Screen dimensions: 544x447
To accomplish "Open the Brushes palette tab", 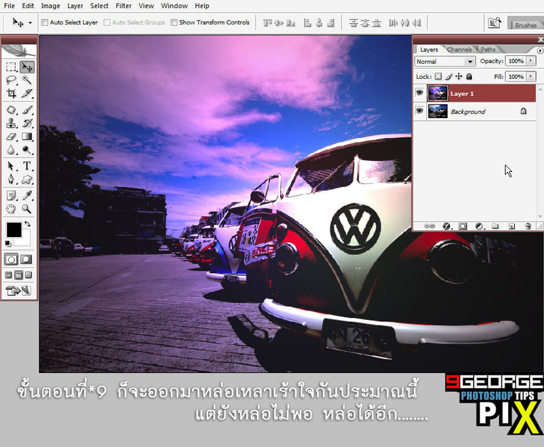I will (x=526, y=25).
